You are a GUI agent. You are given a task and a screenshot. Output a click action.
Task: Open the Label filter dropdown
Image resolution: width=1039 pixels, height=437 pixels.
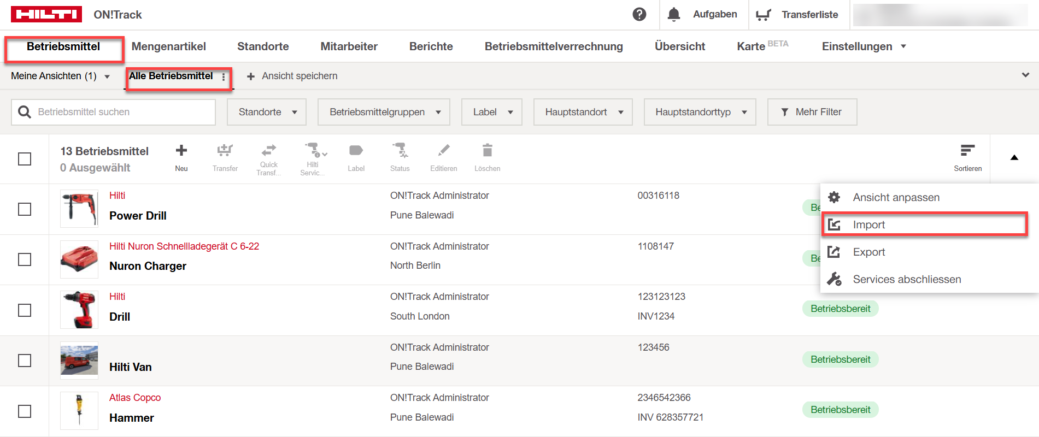492,112
